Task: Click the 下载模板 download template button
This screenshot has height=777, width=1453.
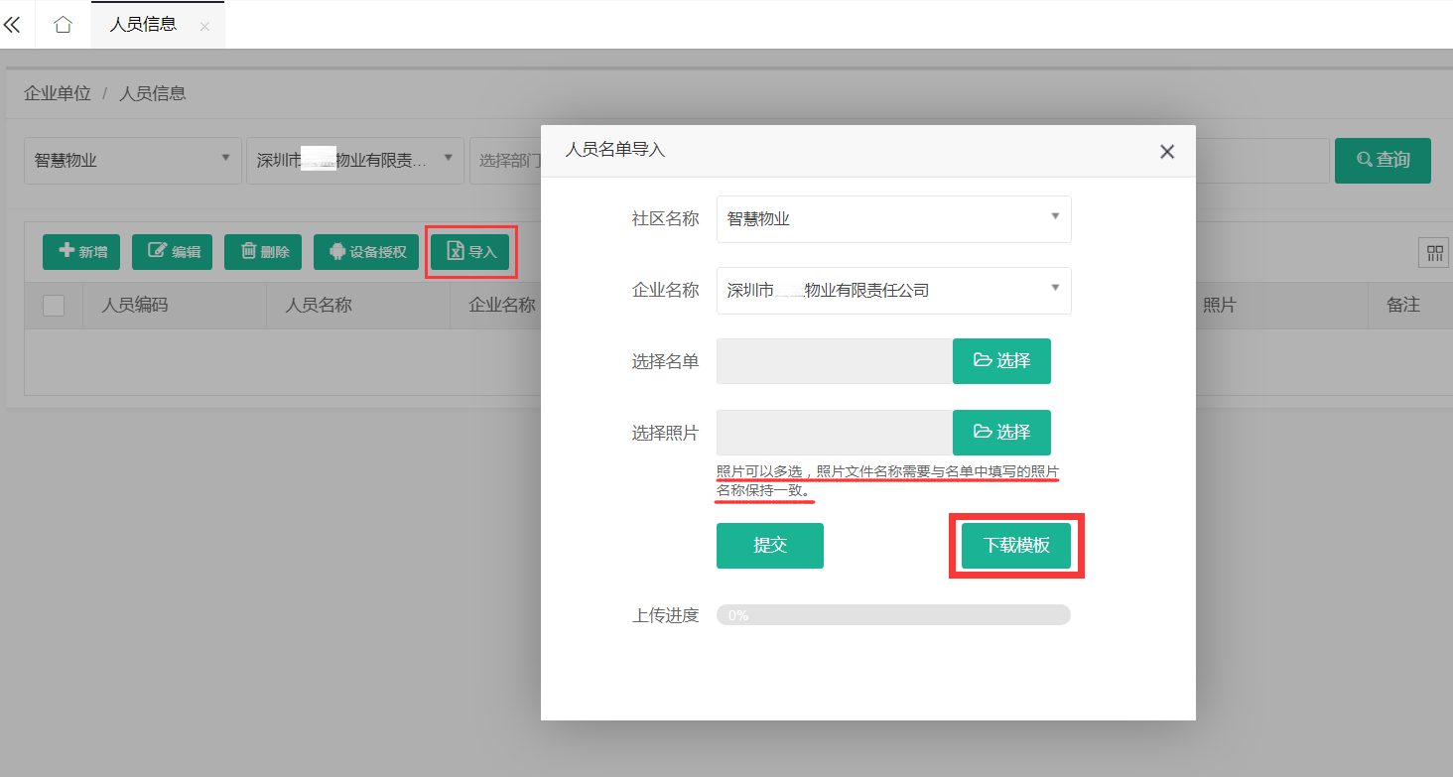Action: [x=1016, y=546]
